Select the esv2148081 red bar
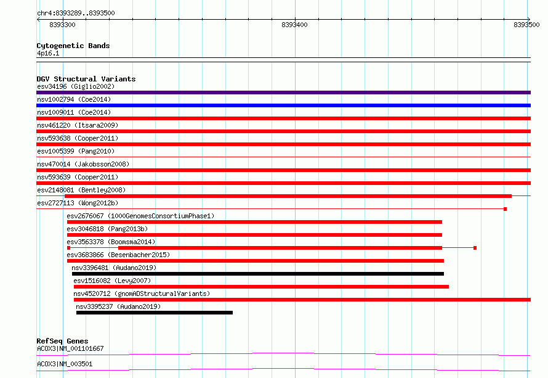Image resolution: width=548 pixels, height=378 pixels. tap(288, 196)
